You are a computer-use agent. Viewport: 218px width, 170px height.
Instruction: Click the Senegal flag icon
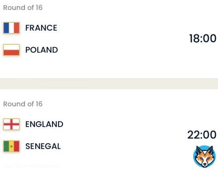(x=11, y=146)
